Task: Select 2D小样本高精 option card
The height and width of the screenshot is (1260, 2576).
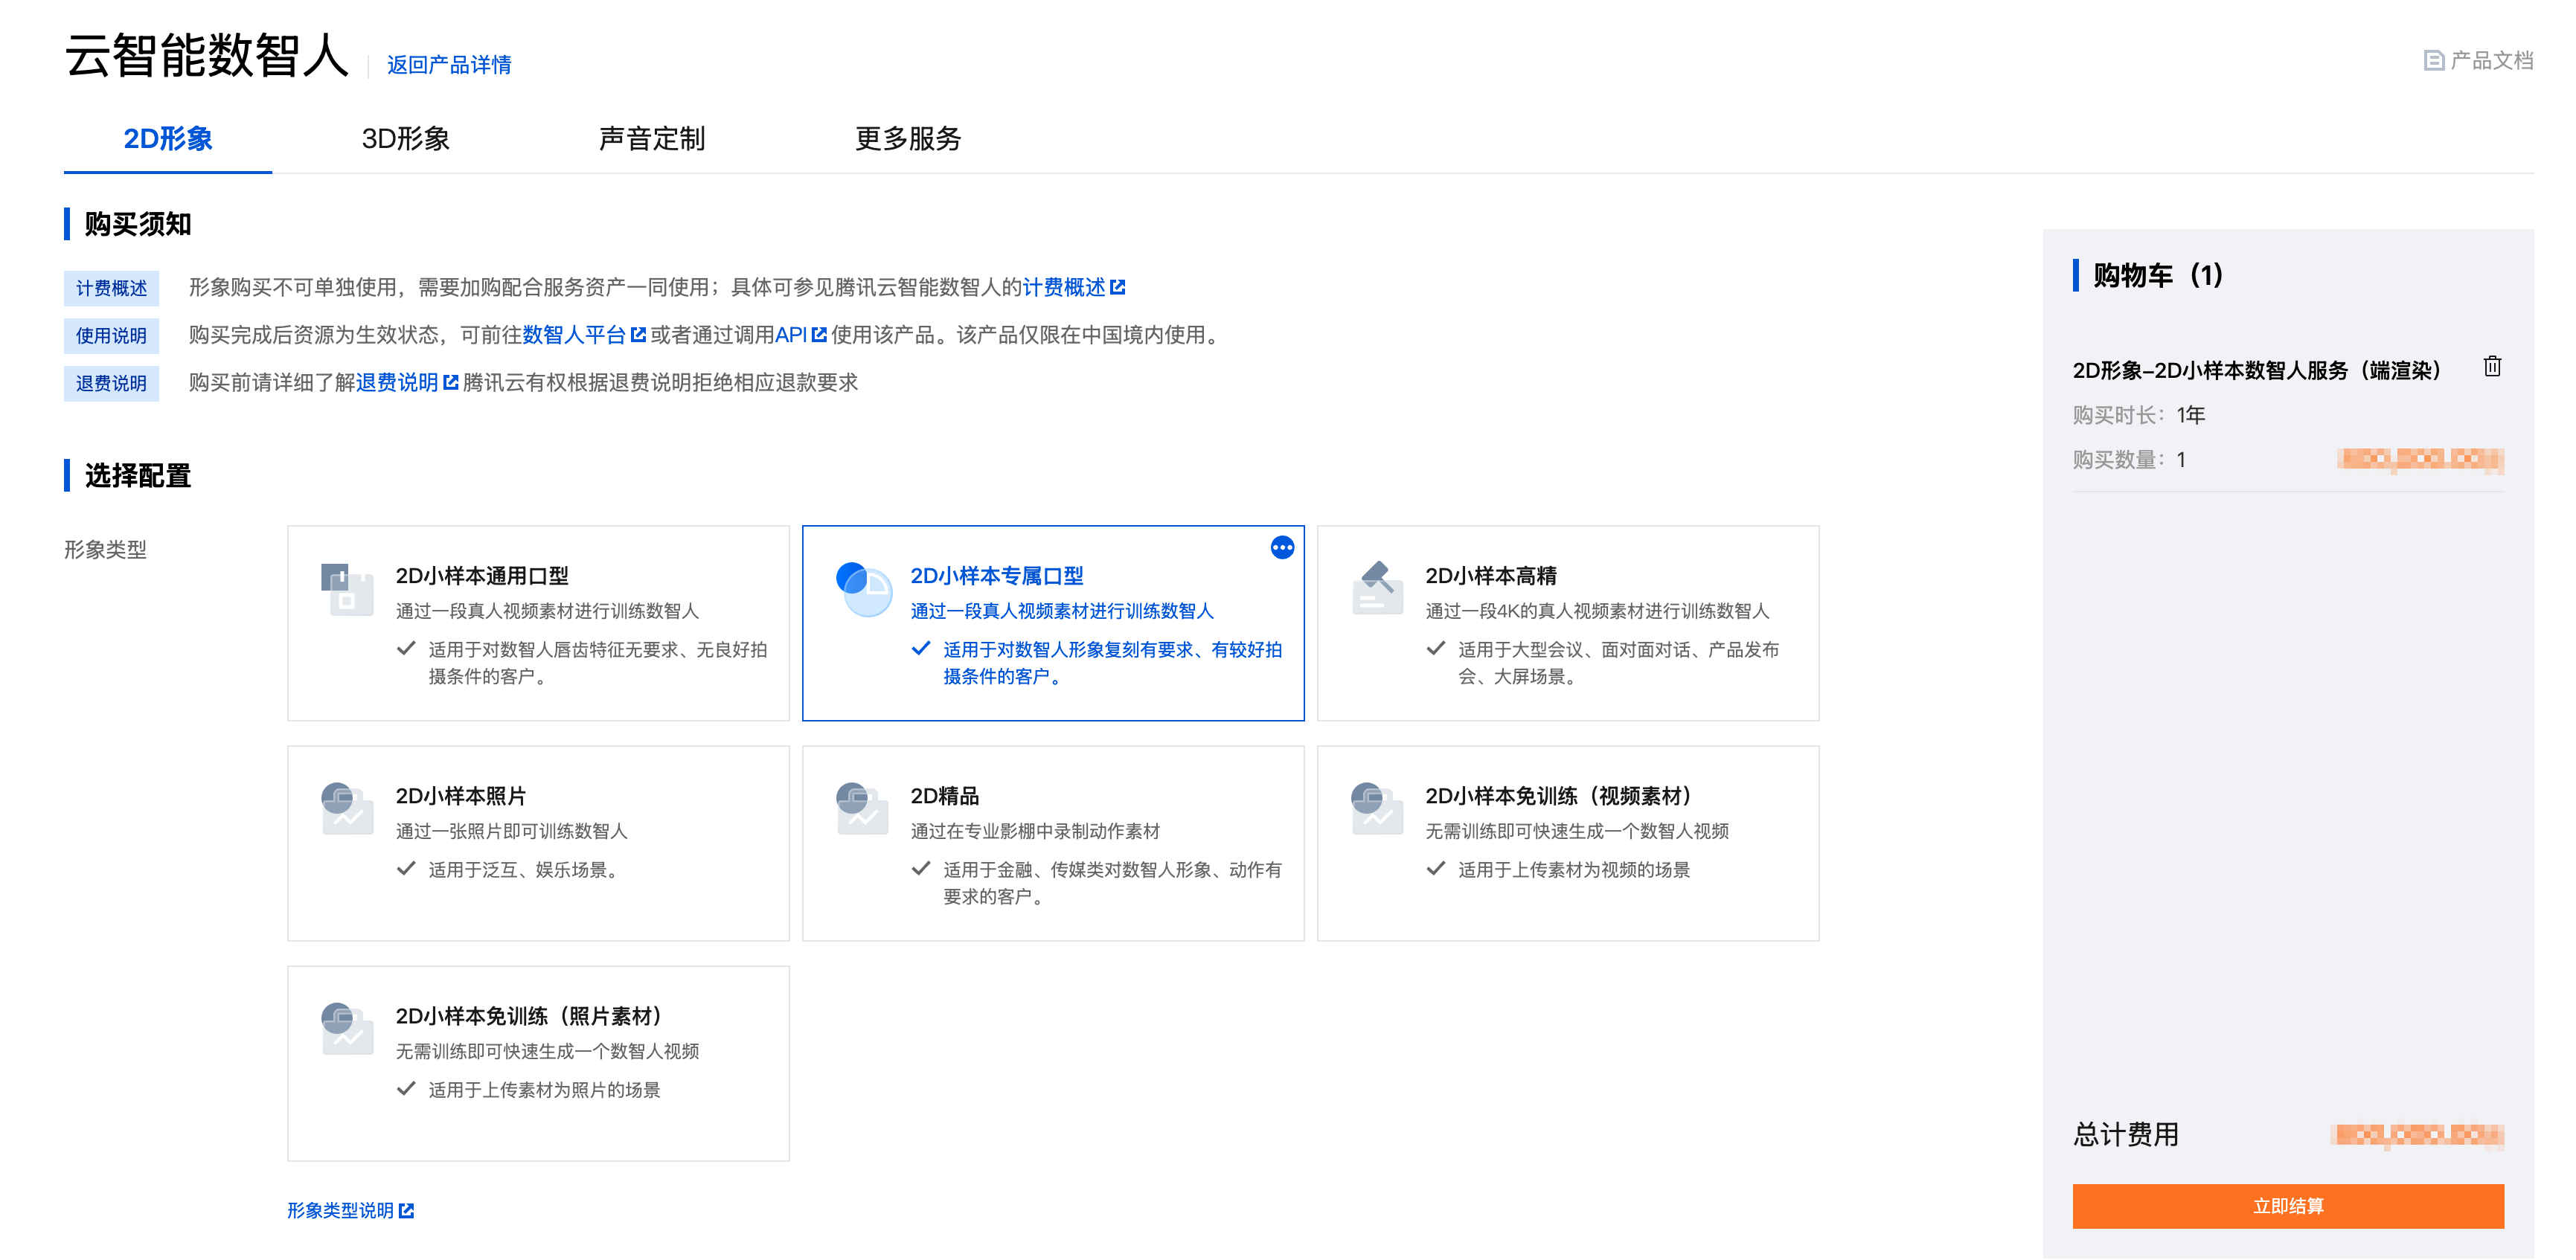Action: [x=1568, y=623]
